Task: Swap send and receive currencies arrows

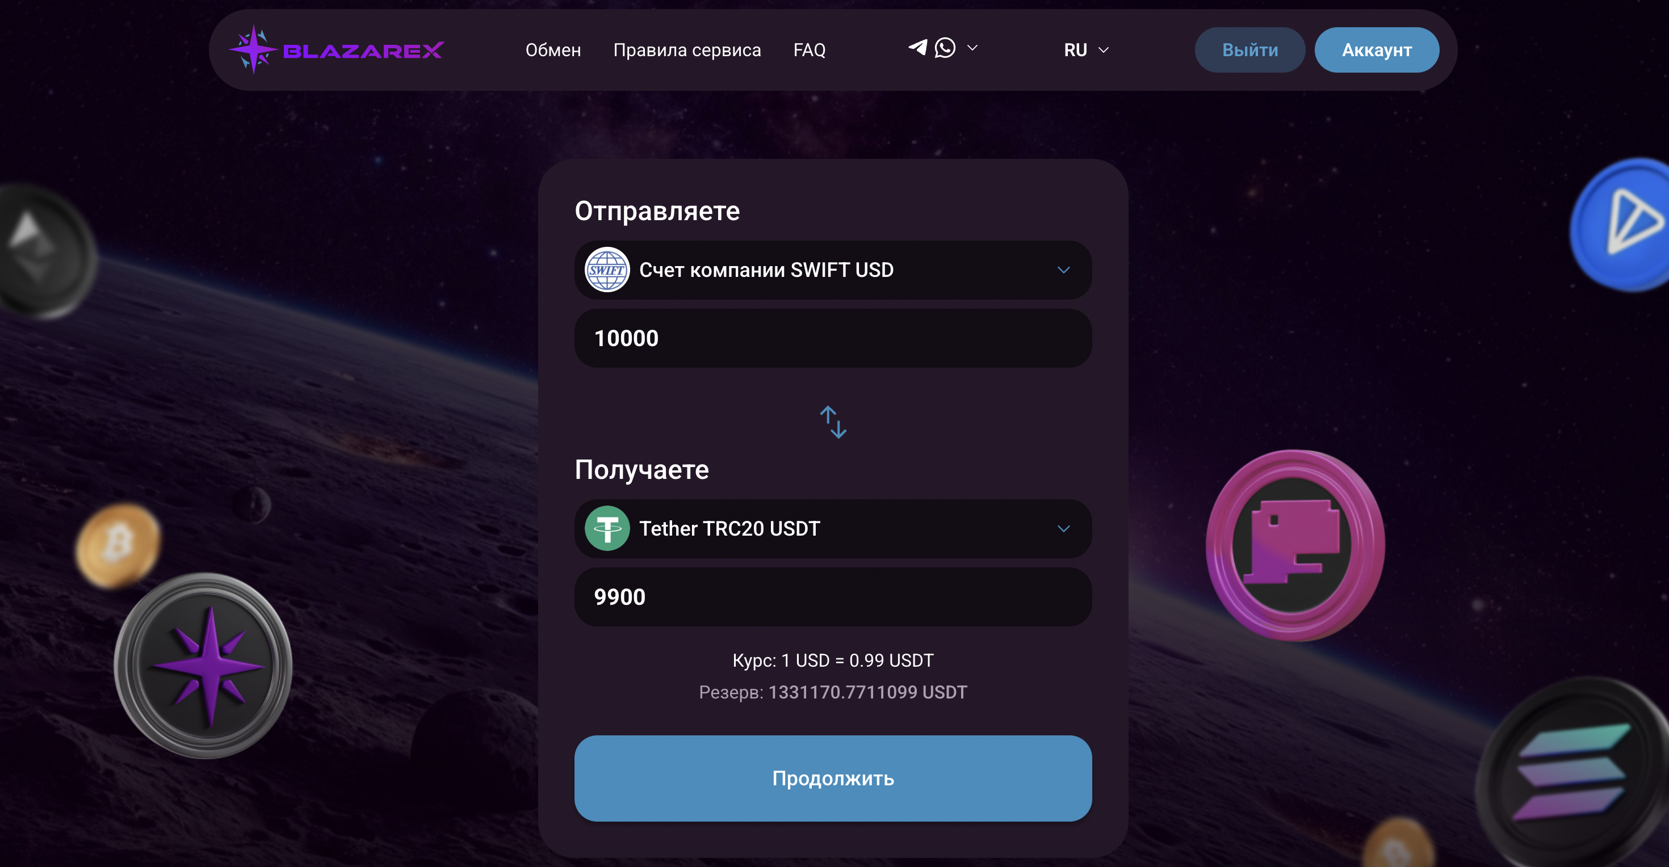Action: [x=833, y=422]
